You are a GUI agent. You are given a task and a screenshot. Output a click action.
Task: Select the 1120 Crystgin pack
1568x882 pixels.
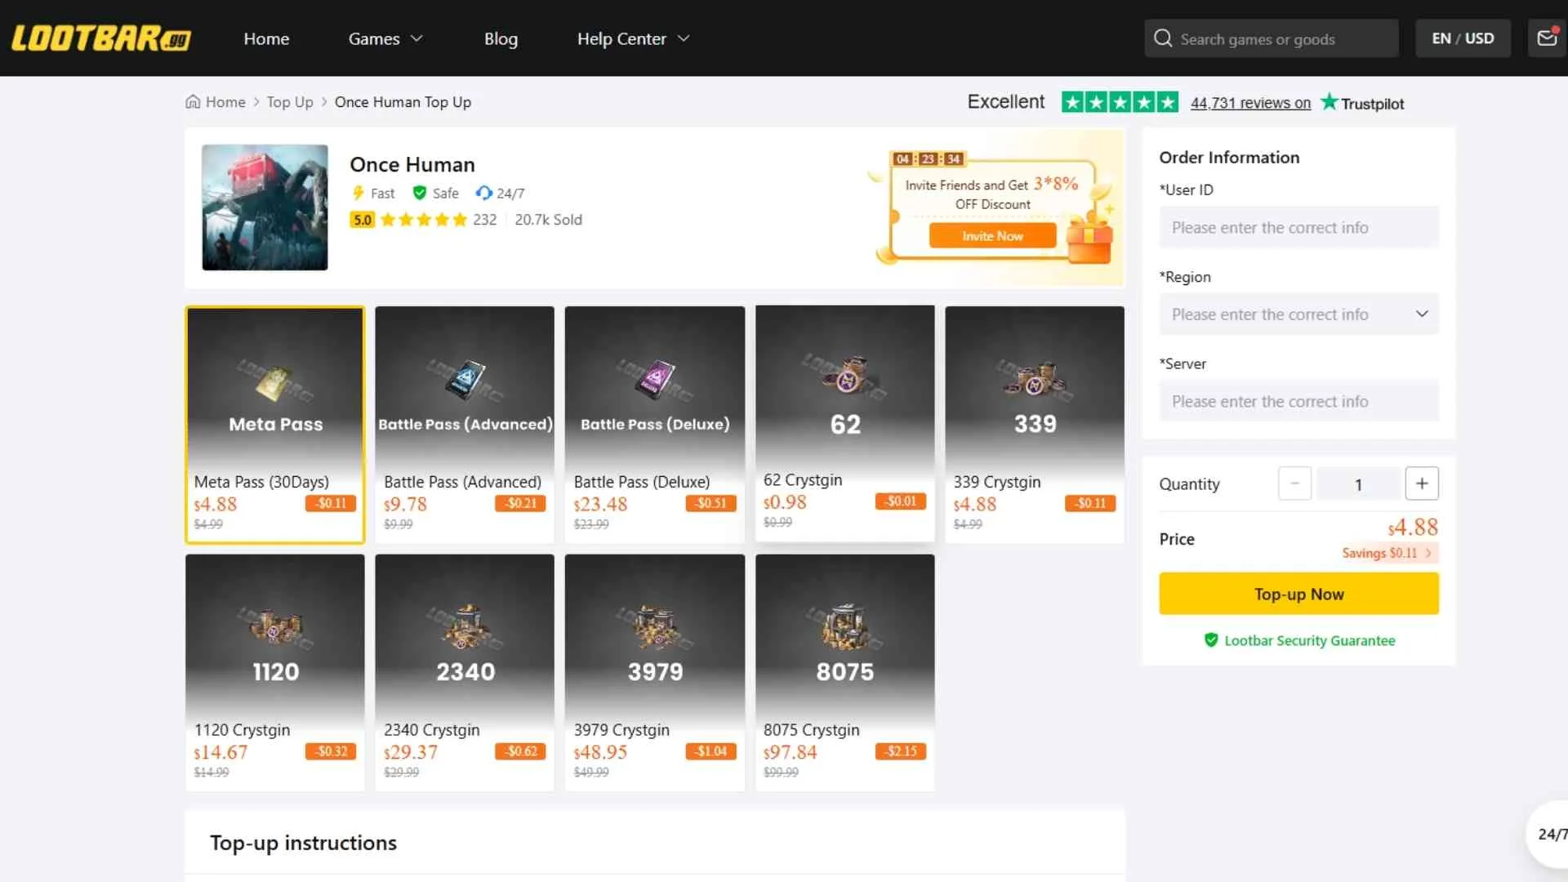pyautogui.click(x=275, y=673)
